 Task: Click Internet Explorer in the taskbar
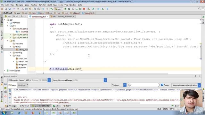click(19, 113)
